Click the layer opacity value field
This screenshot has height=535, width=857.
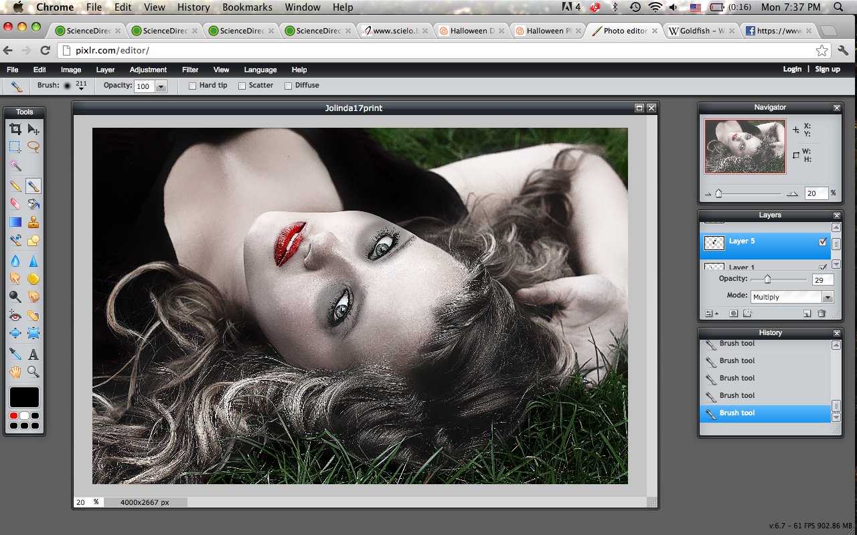click(823, 280)
